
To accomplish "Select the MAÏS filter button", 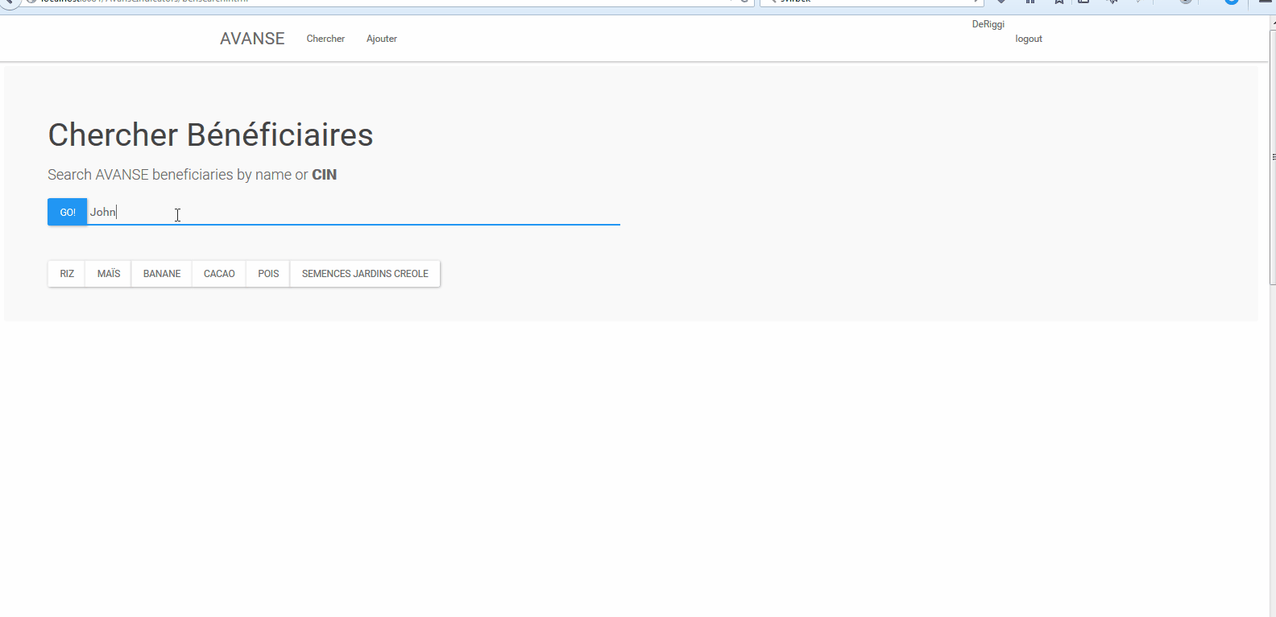I will click(x=109, y=274).
